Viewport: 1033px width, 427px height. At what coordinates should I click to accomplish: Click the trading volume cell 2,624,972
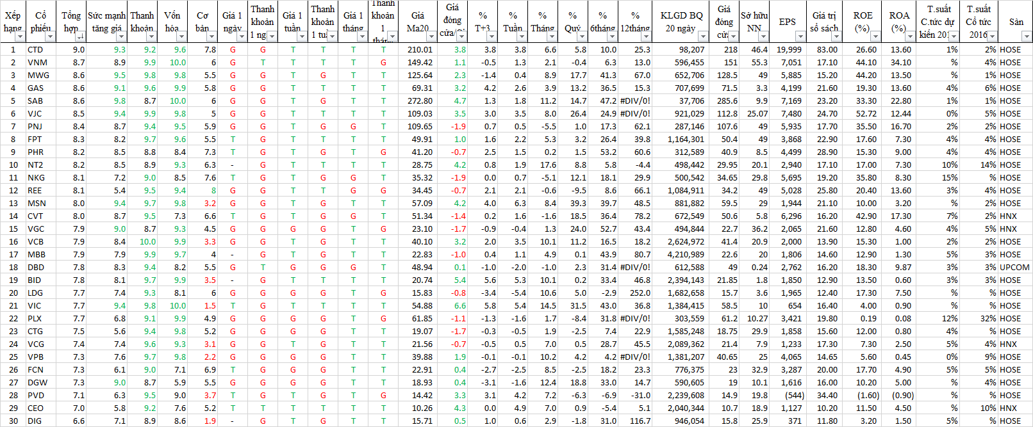tap(679, 241)
